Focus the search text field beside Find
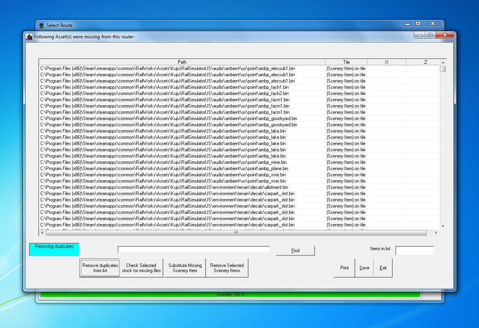 (194, 249)
